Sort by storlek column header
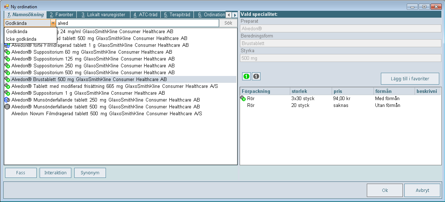This screenshot has width=445, height=202. click(311, 91)
